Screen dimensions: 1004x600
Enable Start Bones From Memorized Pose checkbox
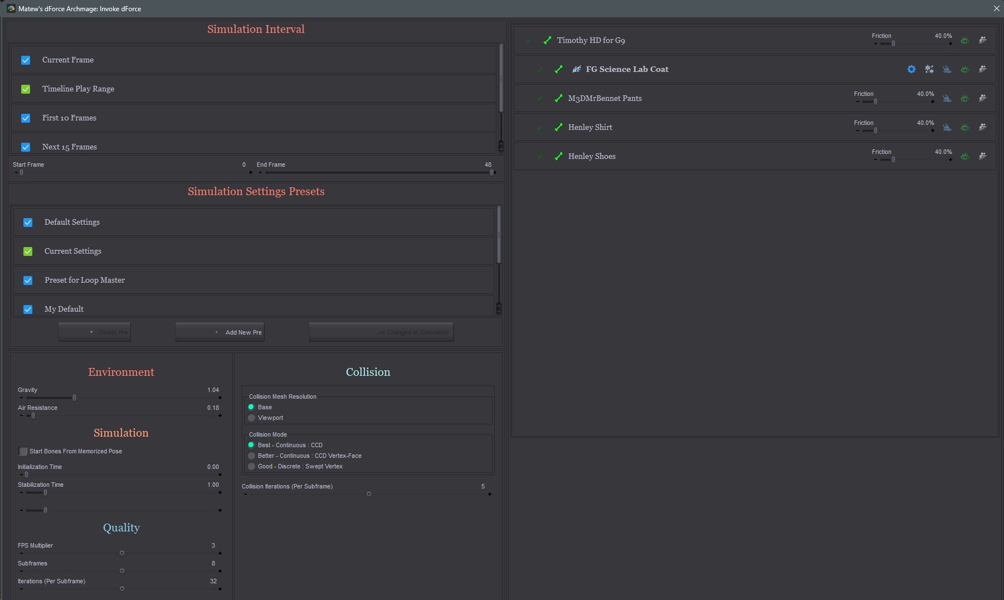coord(23,451)
